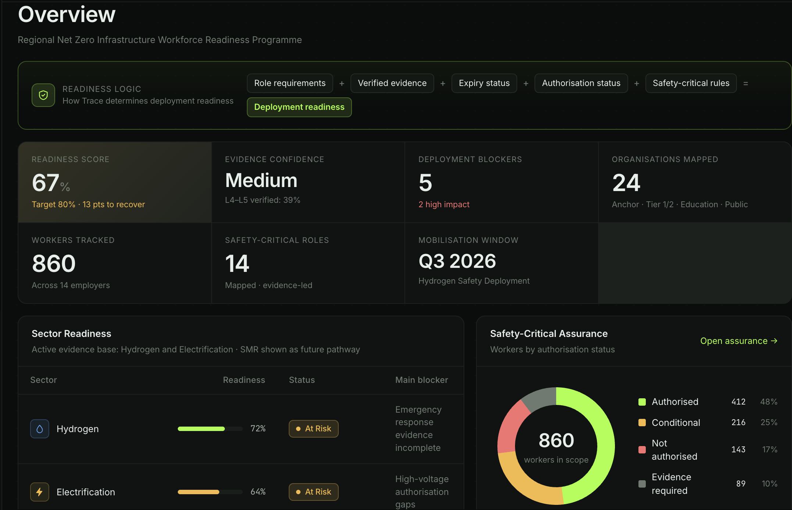Click the Main blocker column header
792x510 pixels.
click(x=422, y=380)
